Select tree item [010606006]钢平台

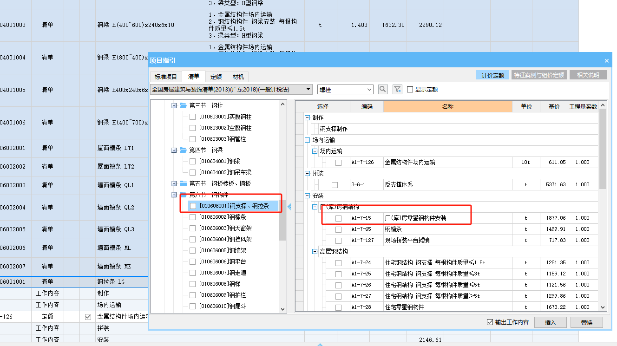(223, 261)
